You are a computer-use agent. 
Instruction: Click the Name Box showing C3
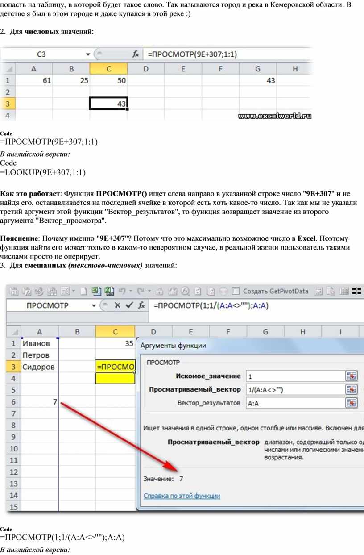(x=41, y=54)
